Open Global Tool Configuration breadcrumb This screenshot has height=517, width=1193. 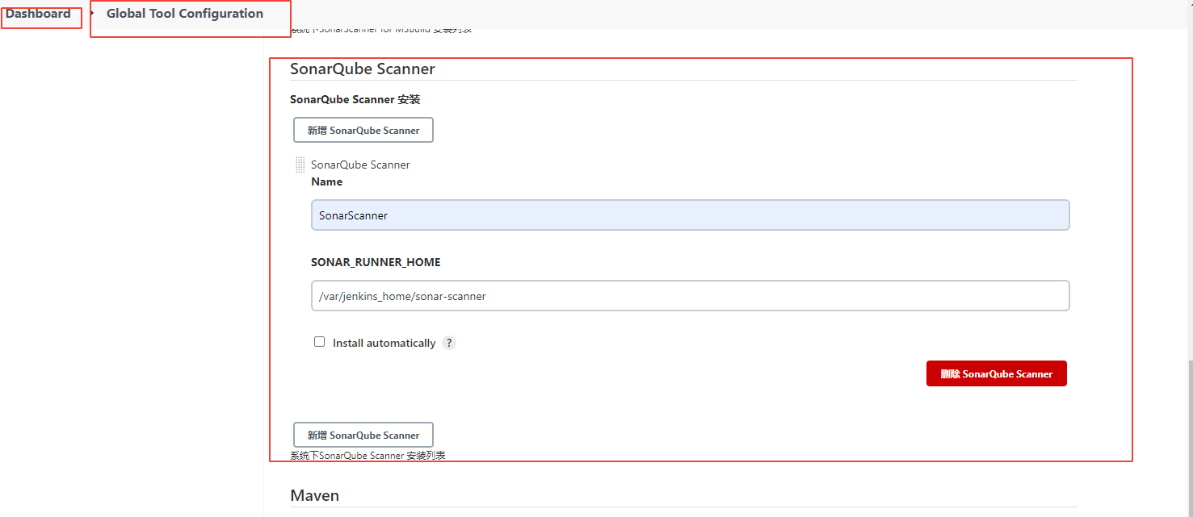pyautogui.click(x=185, y=14)
